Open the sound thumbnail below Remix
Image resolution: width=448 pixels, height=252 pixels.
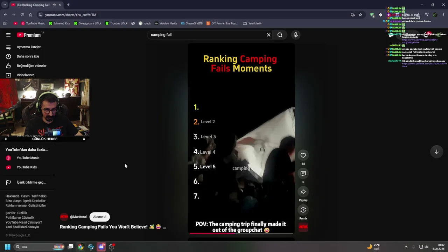303,227
